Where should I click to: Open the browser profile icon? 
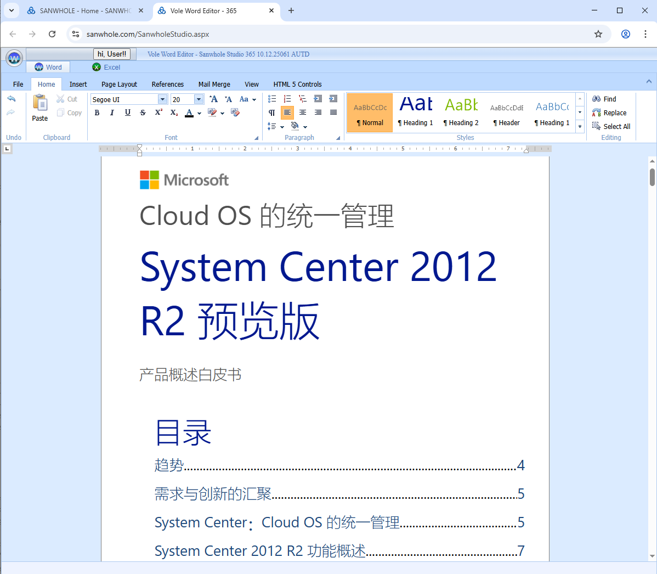click(x=626, y=34)
